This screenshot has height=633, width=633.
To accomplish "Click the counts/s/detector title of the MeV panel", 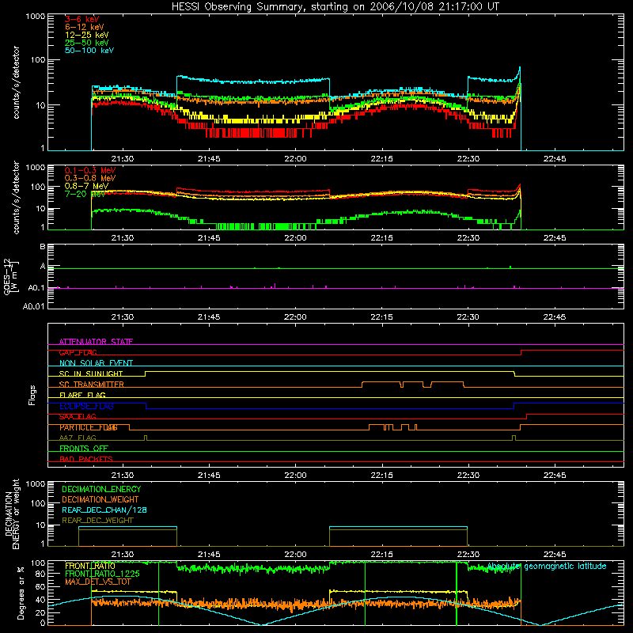I will coord(17,197).
